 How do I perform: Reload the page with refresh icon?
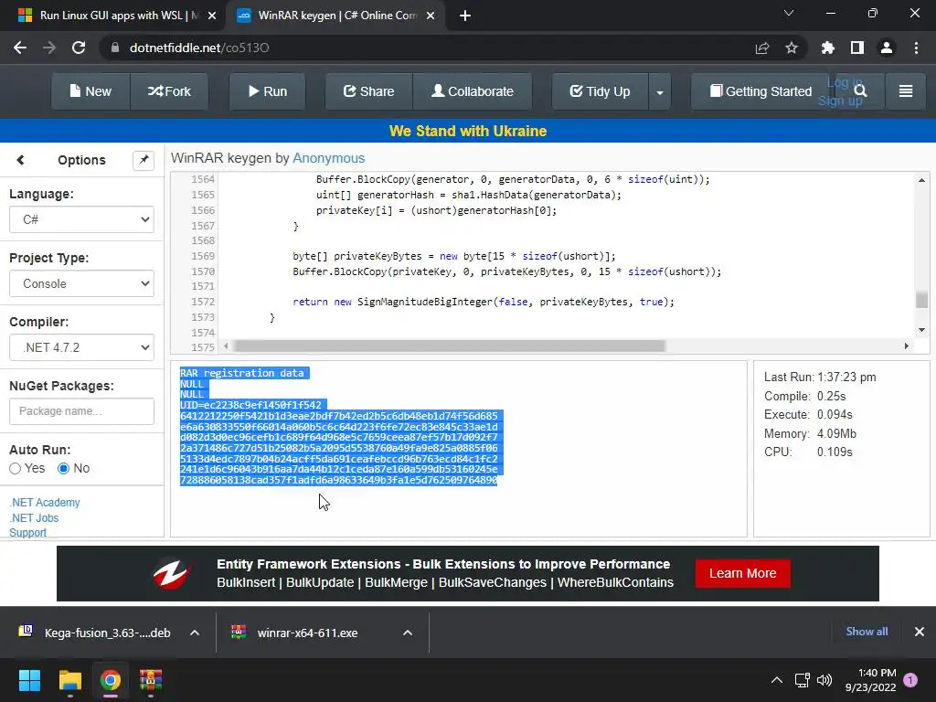79,48
